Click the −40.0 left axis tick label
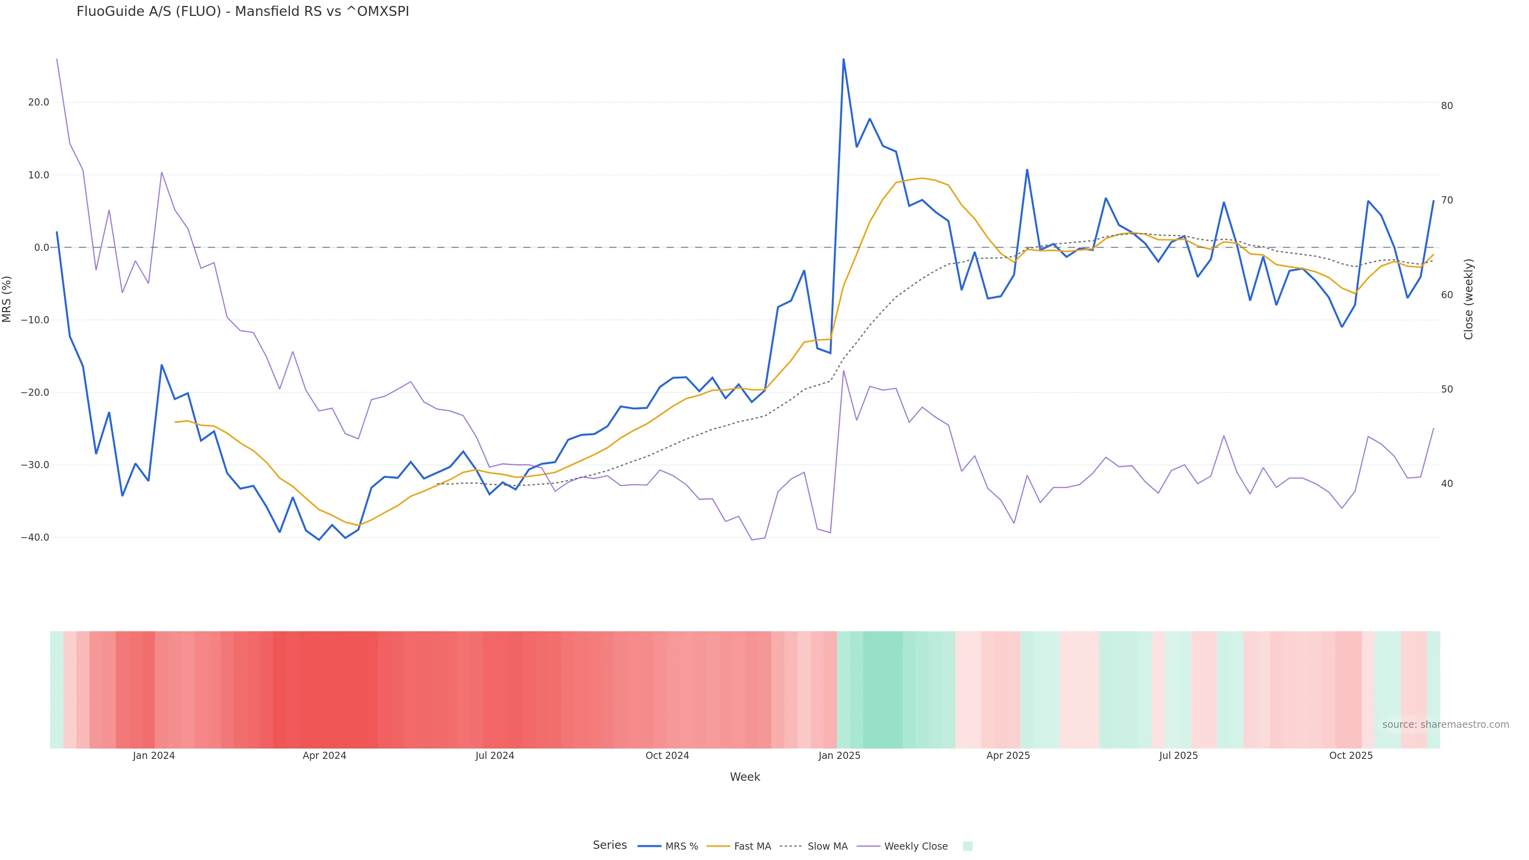Image resolution: width=1529 pixels, height=860 pixels. point(35,538)
